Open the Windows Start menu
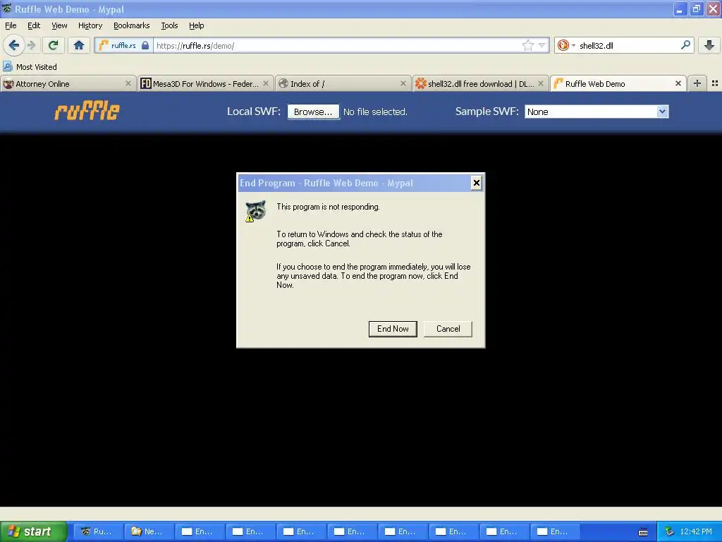The image size is (722, 542). coord(34,531)
